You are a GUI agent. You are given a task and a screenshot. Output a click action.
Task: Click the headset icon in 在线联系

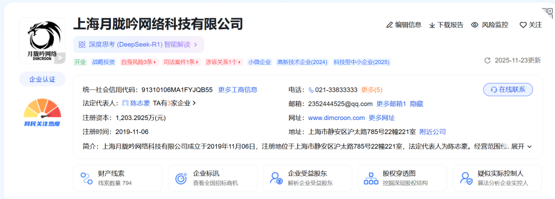coord(494,90)
